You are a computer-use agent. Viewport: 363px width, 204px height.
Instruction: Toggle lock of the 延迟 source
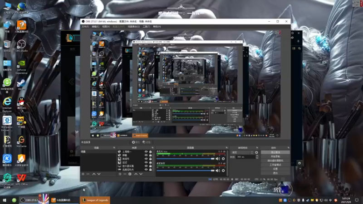151,162
